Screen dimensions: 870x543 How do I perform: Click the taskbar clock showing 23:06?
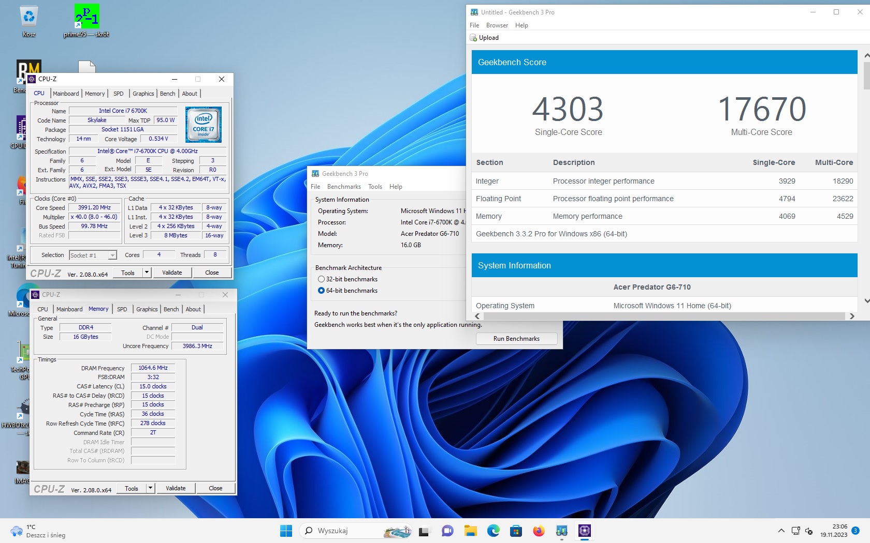pyautogui.click(x=834, y=531)
